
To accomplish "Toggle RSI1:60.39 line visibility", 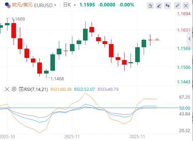I will pos(61,89).
